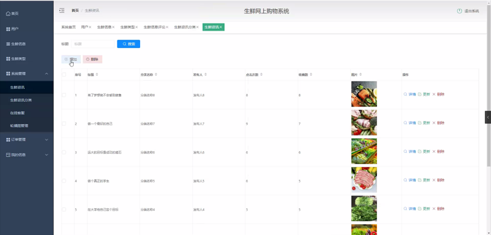The height and width of the screenshot is (235, 491).
Task: Click the magnifier 详情 action in row 3
Action: tap(410, 151)
